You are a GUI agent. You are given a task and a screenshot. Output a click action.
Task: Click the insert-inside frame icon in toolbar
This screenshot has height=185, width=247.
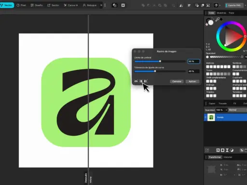click(208, 5)
